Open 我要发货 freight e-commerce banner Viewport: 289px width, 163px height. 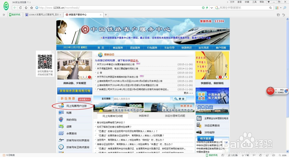point(212,96)
